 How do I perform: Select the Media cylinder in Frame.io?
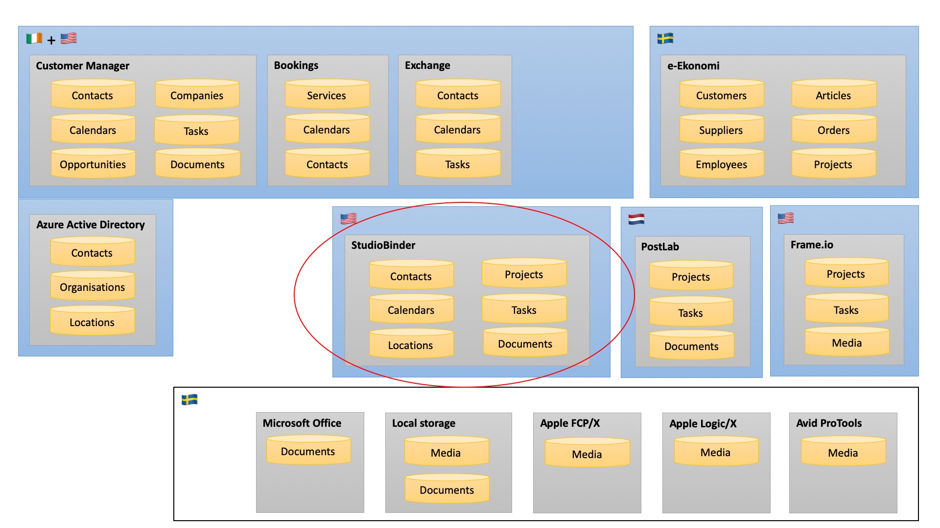847,341
